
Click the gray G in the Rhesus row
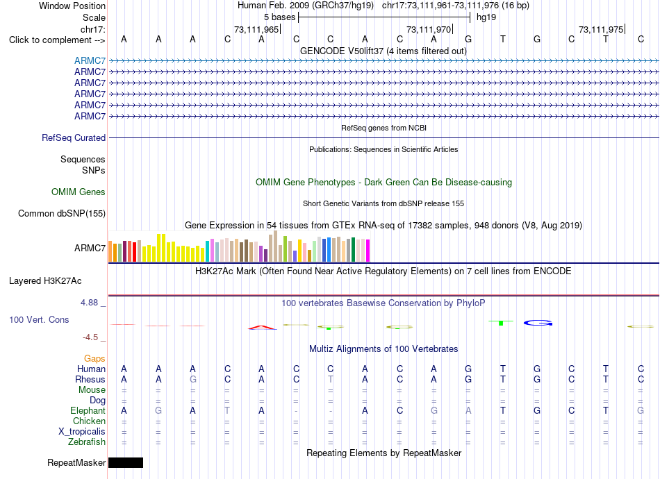click(192, 379)
